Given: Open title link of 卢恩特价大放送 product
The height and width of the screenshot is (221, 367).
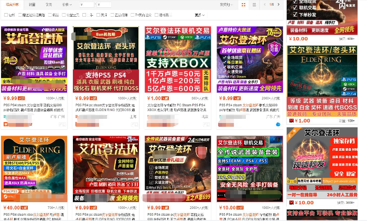Looking at the screenshot, I should [x=249, y=107].
